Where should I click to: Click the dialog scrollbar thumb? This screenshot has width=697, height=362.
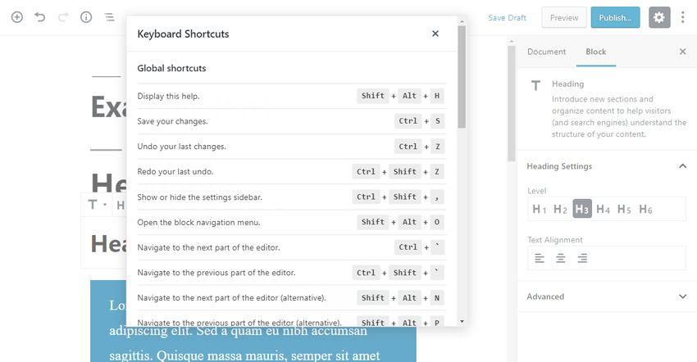click(462, 77)
